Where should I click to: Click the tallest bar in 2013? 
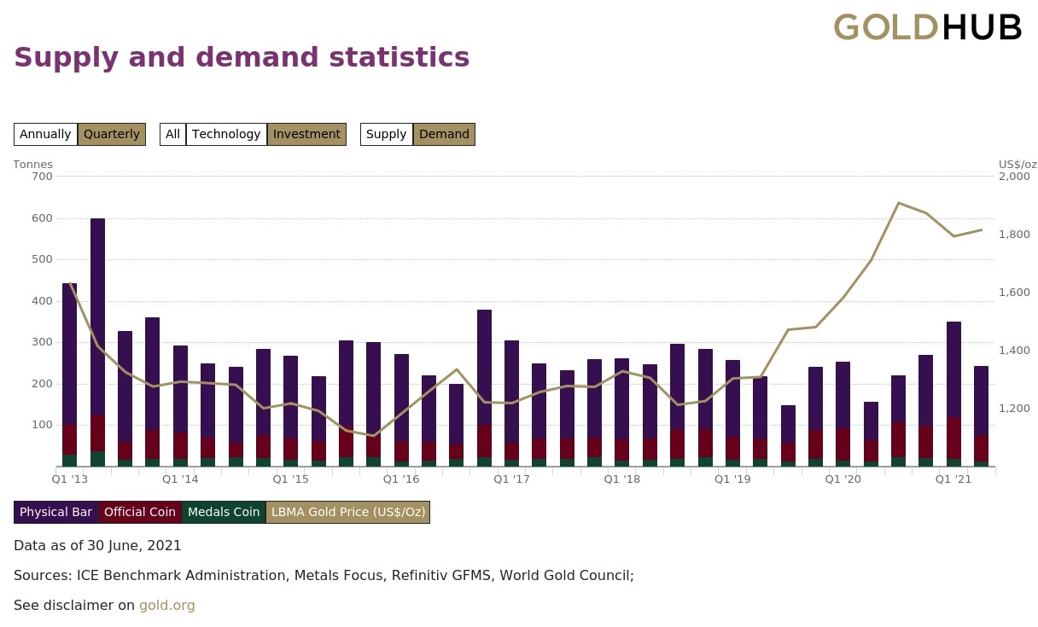97,341
